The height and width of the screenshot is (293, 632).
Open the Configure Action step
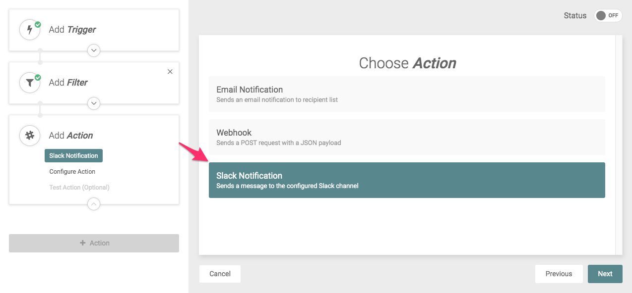point(72,172)
